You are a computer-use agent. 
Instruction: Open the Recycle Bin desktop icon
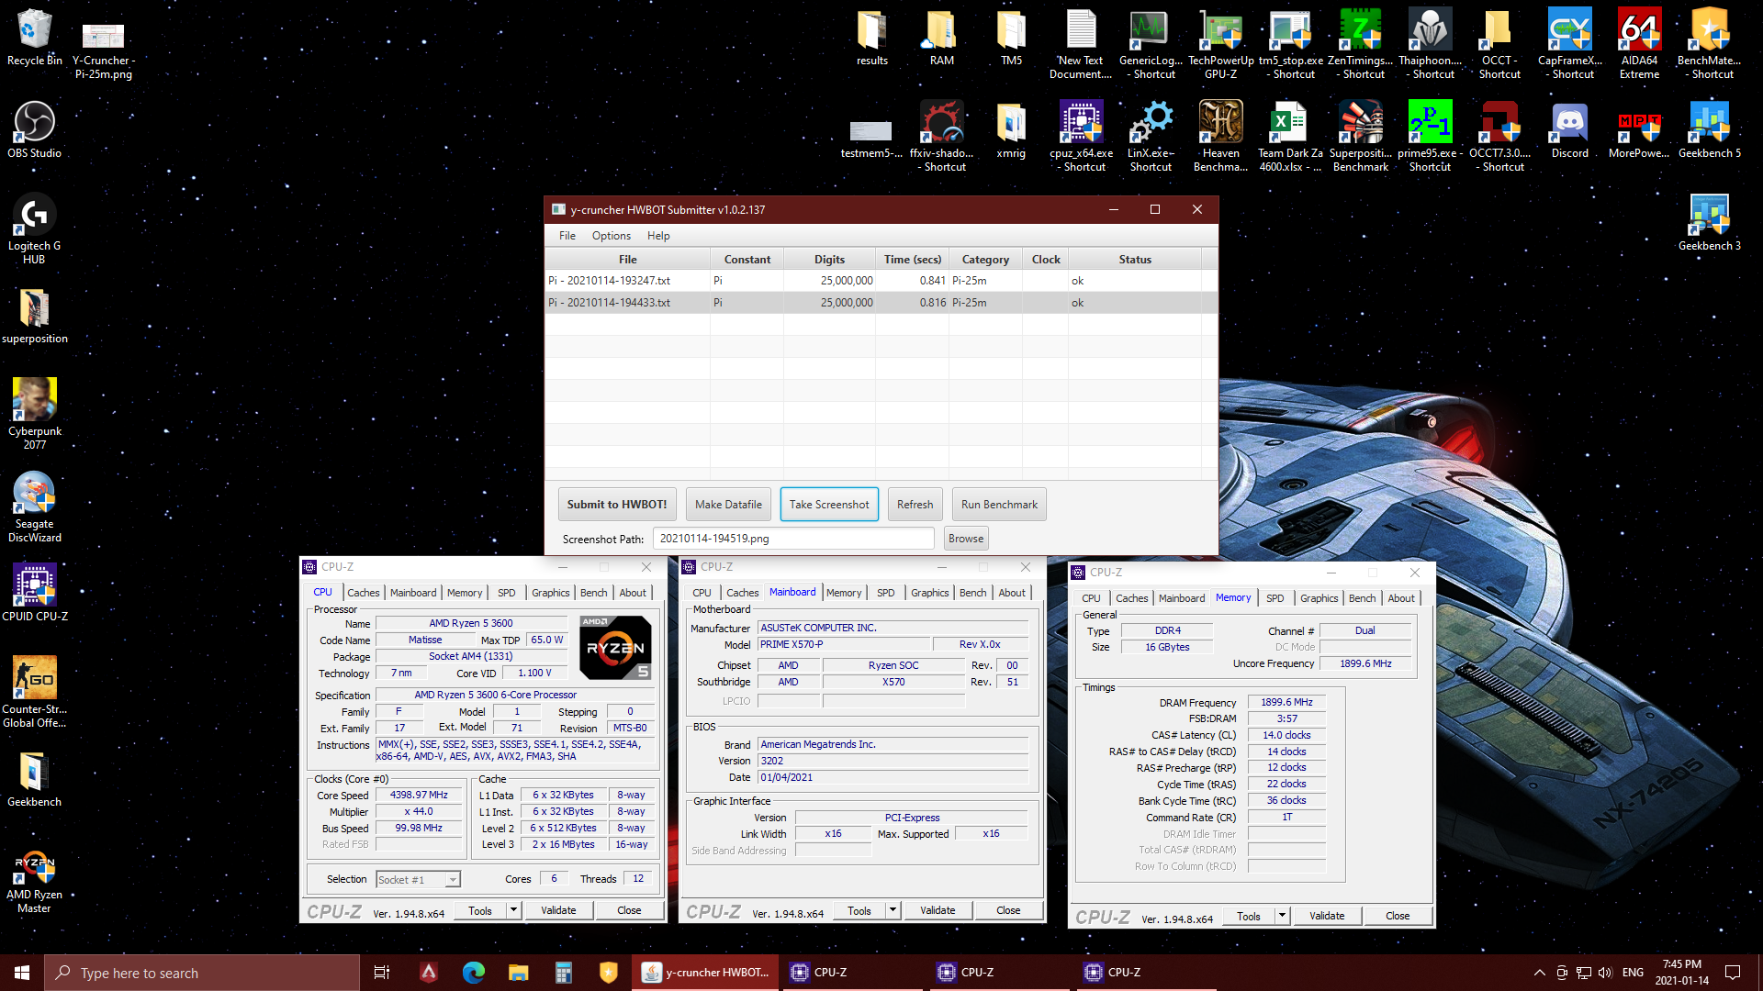point(35,38)
